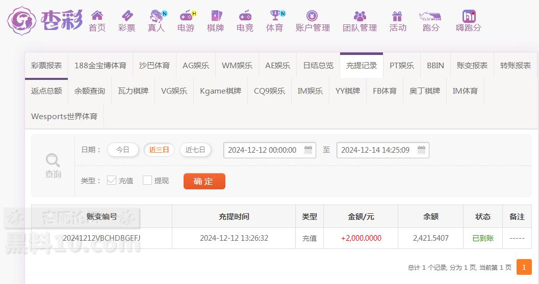Choose the 近七日 date range option
The height and width of the screenshot is (284, 539).
click(195, 150)
